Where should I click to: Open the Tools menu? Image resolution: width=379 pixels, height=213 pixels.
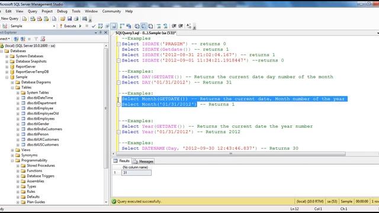click(x=76, y=11)
